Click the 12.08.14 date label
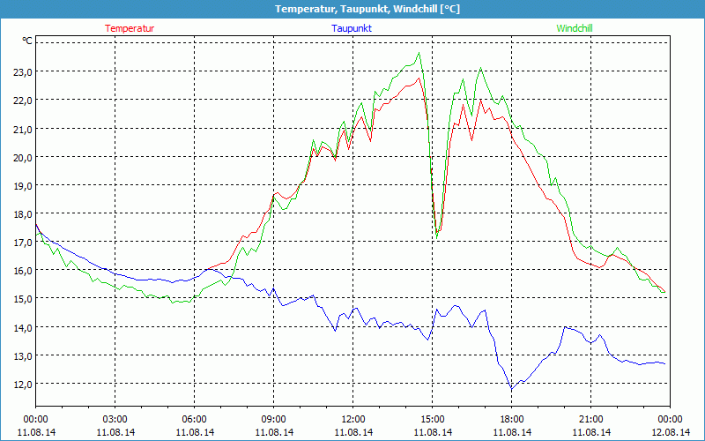The height and width of the screenshot is (441, 705). [671, 432]
